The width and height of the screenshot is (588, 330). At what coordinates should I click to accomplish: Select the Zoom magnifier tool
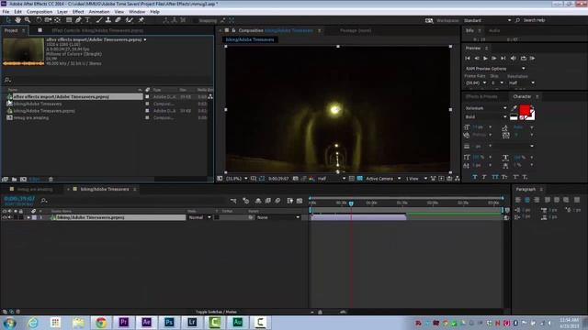click(x=28, y=20)
